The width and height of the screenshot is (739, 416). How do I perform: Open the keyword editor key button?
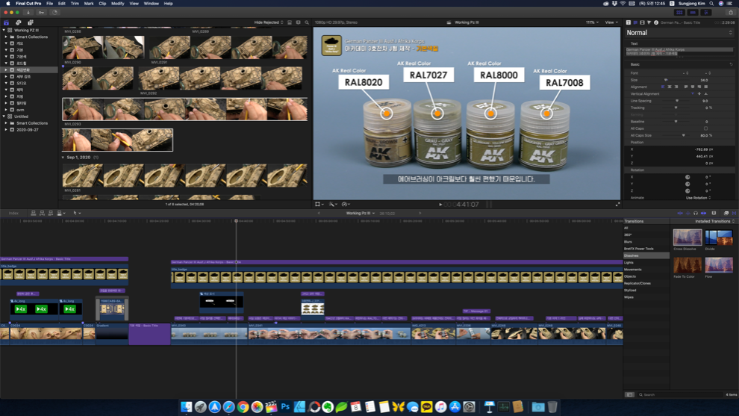click(41, 12)
